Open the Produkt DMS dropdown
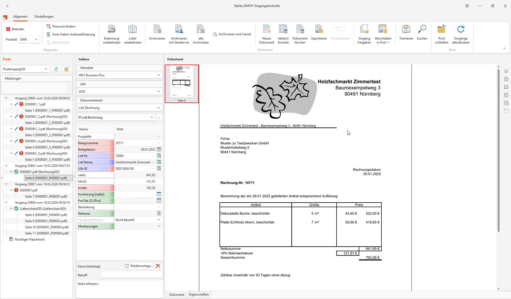 pos(29,40)
